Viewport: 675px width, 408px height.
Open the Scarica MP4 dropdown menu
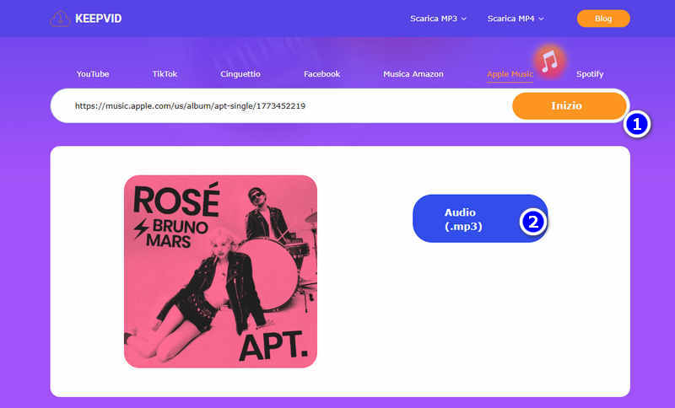tap(516, 19)
